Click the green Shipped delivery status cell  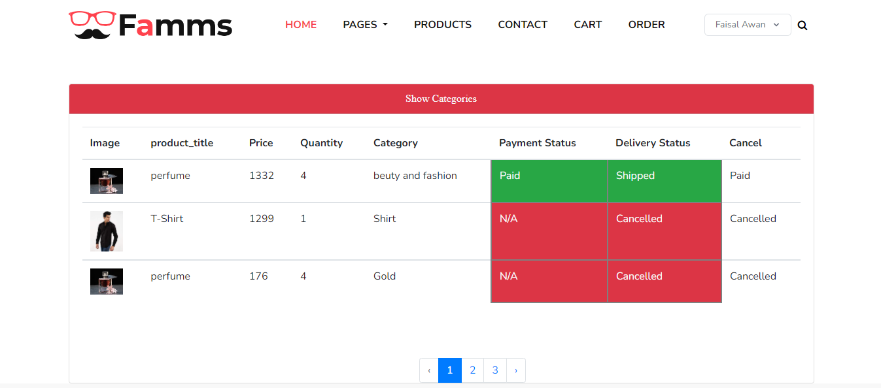point(664,181)
